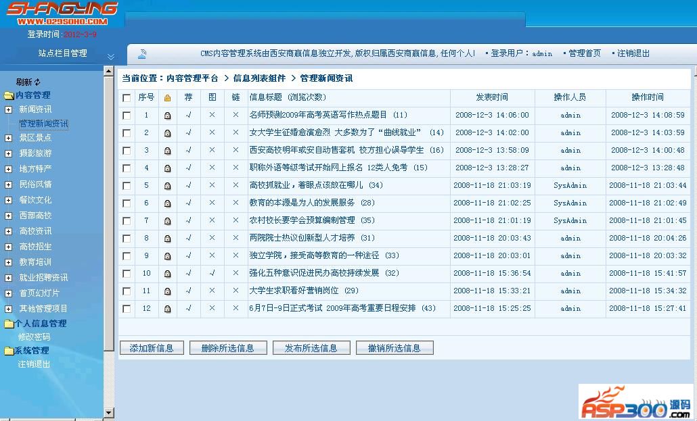The image size is (697, 421).
Task: Click the 内容管理 folder icon
Action: (x=9, y=95)
